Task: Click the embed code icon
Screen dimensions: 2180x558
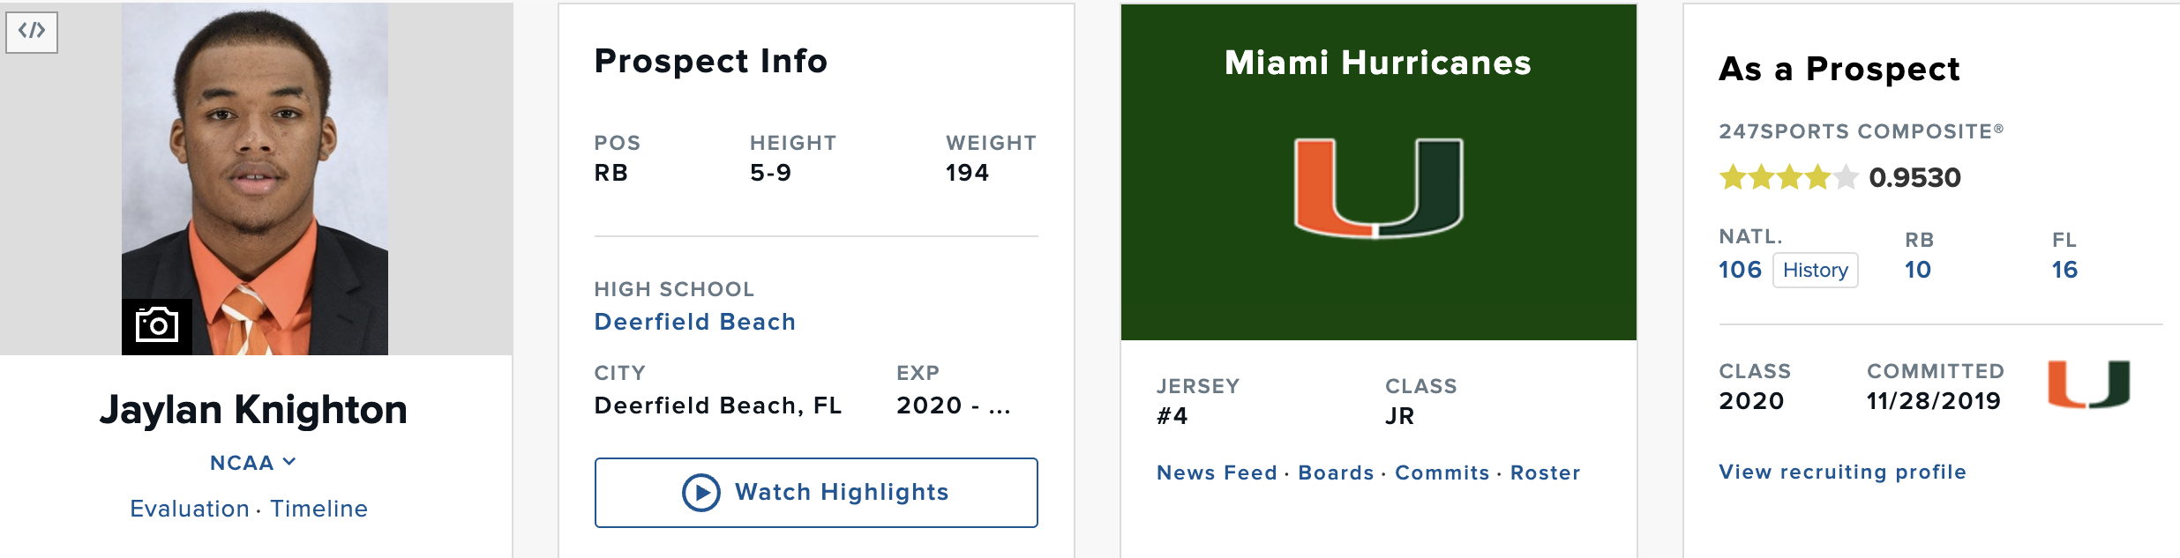Action: 32,32
